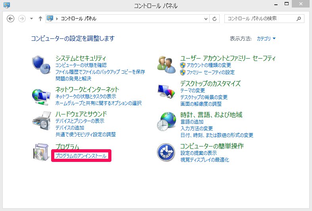Select テーマの変更 link
Screen dimensions: 312x211
click(192, 91)
